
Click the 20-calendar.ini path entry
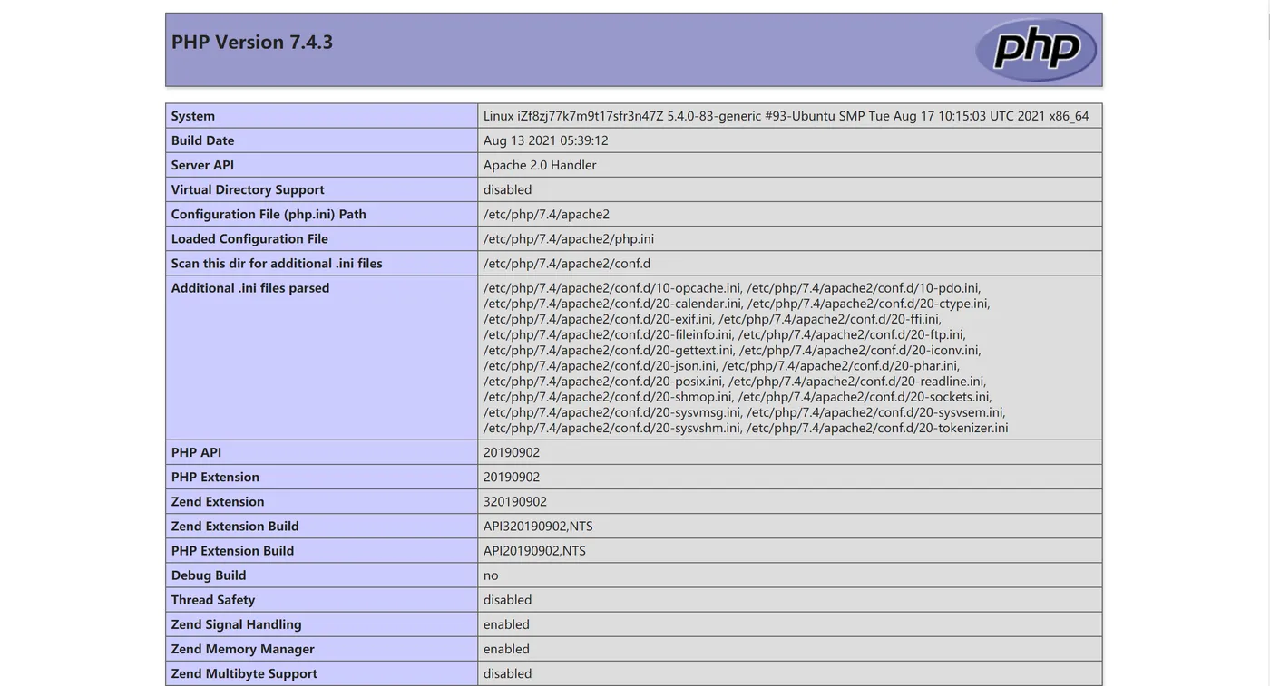(613, 304)
